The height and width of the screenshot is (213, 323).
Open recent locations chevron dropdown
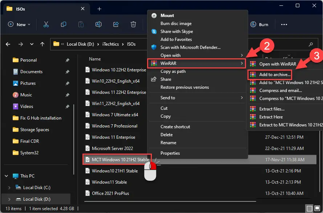coord(32,44)
